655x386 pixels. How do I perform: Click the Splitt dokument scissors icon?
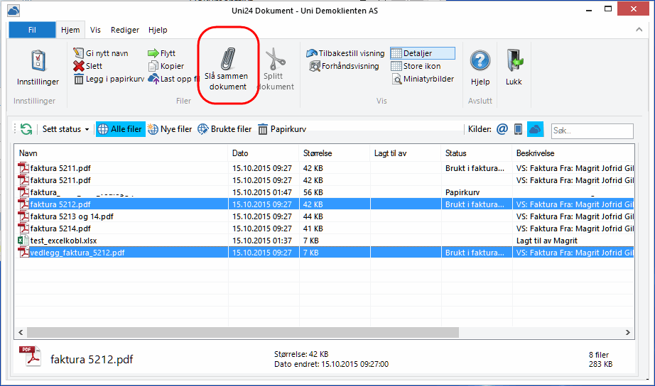pyautogui.click(x=274, y=60)
